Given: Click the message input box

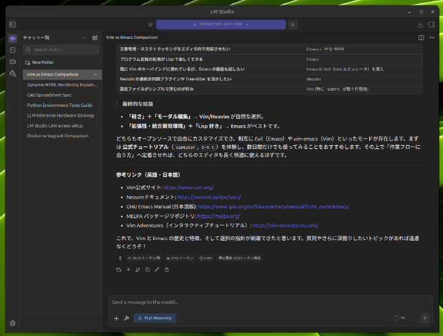Looking at the screenshot, I should pyautogui.click(x=270, y=302).
